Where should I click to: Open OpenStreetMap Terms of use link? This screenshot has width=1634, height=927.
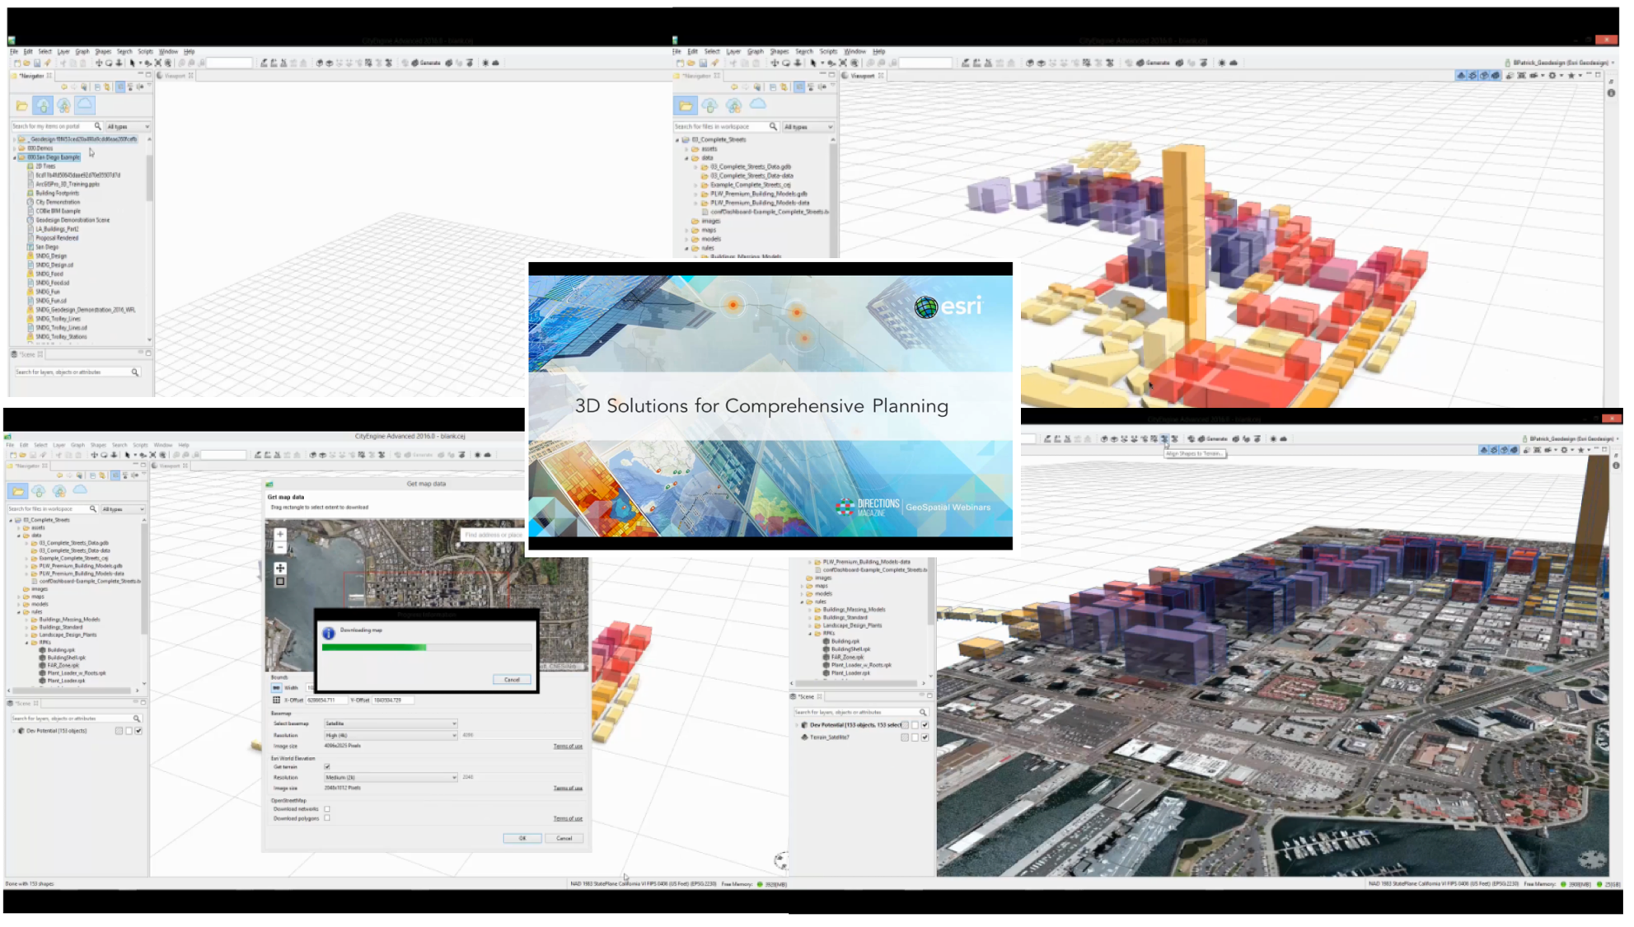click(568, 818)
